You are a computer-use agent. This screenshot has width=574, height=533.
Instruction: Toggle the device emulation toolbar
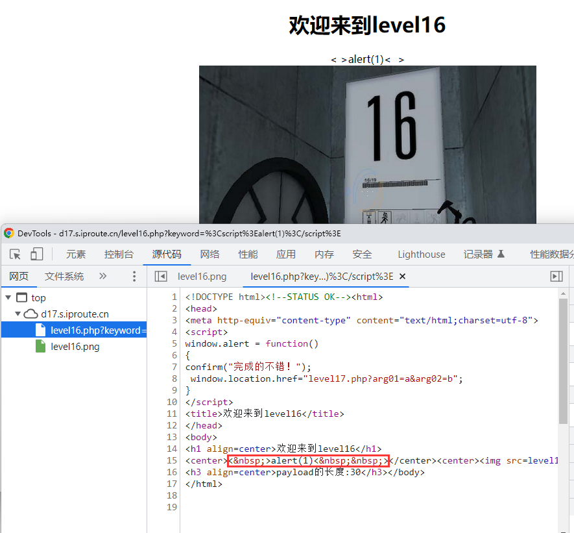click(36, 254)
